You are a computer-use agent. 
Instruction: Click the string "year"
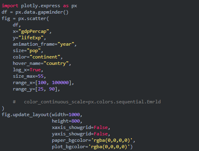tap(66, 44)
